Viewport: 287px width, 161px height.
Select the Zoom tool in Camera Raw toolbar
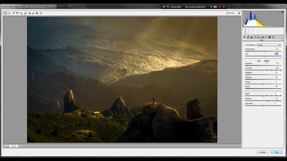(x=5, y=13)
